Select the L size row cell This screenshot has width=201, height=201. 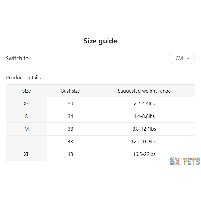point(27,142)
